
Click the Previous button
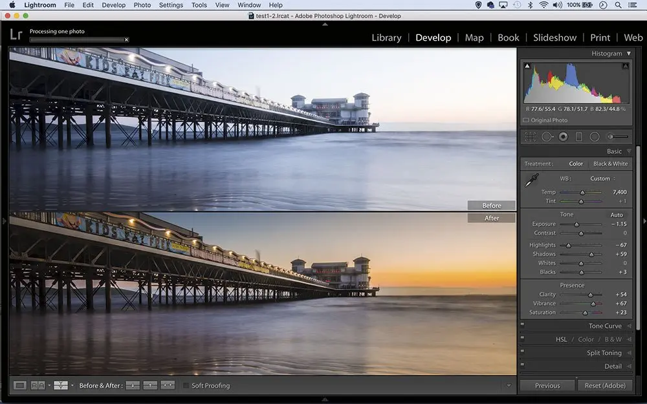click(x=547, y=385)
